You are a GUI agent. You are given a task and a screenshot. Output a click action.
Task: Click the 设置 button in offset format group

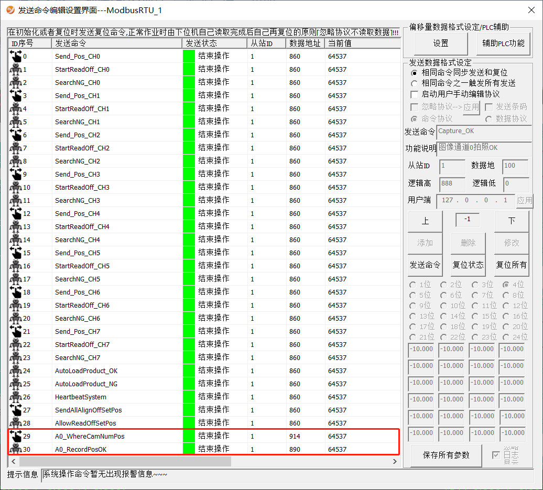tap(441, 43)
